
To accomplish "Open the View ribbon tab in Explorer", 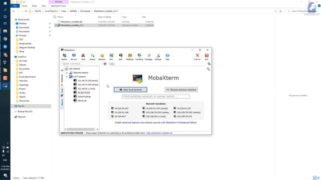I will [x=44, y=6].
